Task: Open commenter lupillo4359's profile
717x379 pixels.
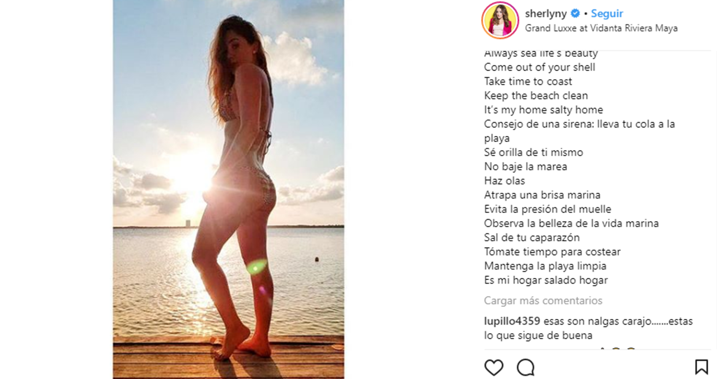Action: pos(512,321)
